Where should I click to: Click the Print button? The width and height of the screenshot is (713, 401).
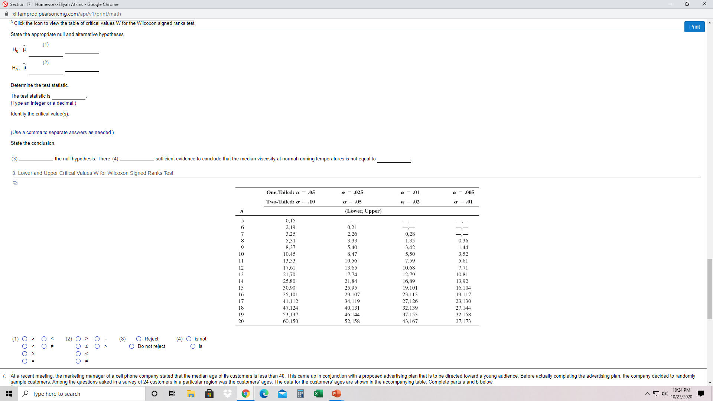point(694,27)
